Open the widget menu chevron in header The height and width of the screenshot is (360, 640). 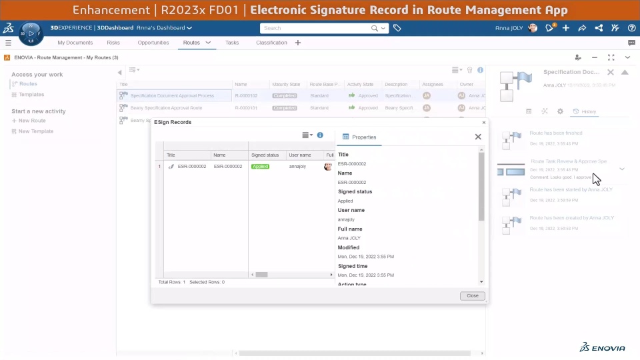[627, 57]
